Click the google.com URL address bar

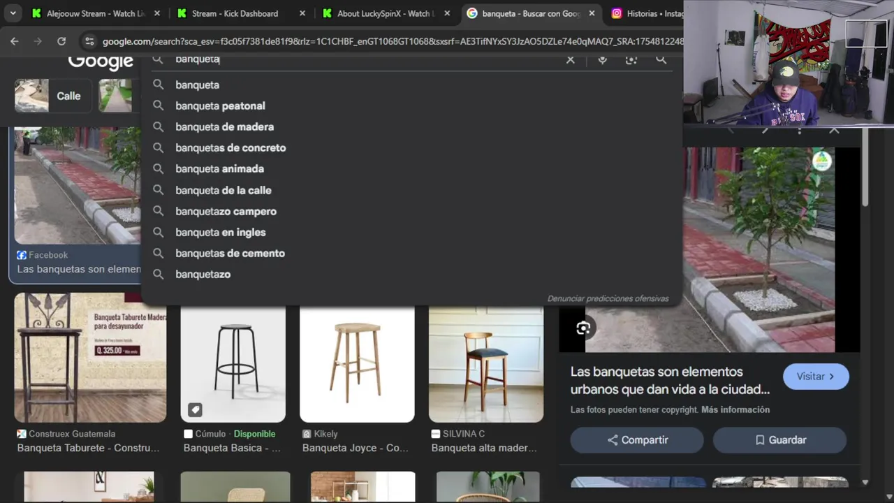pos(393,41)
